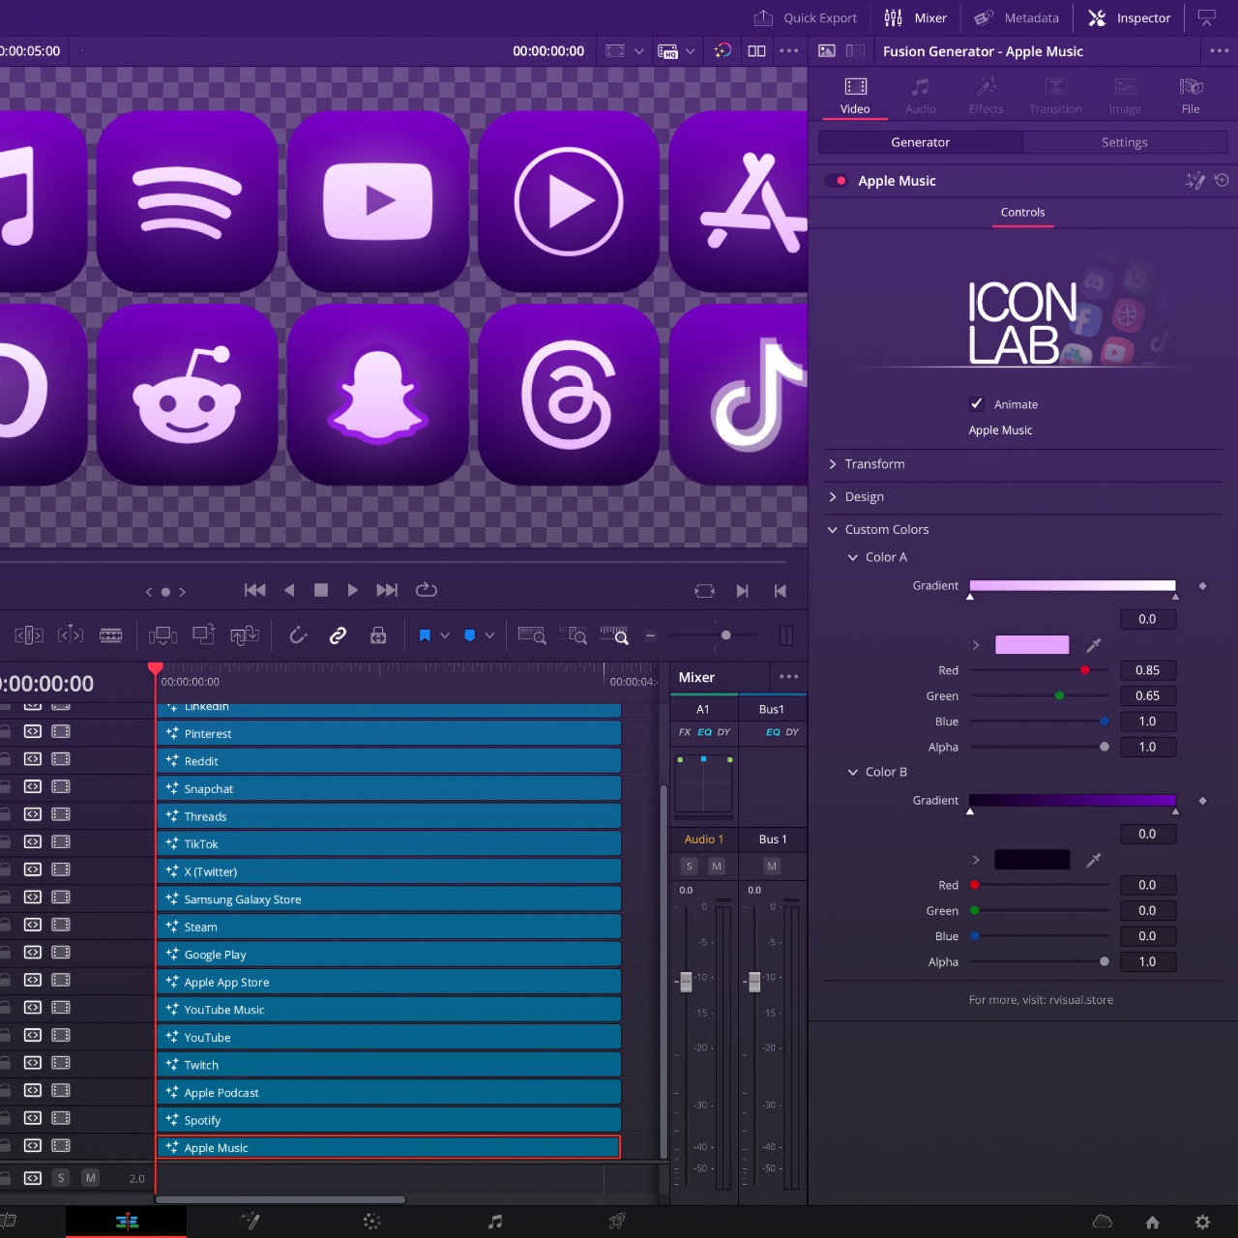Uncheck the Animate checkbox
The height and width of the screenshot is (1238, 1238).
[977, 404]
